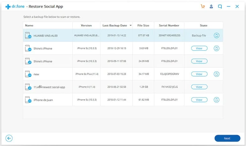
Task: Go back with the arrow button
Action: (x=9, y=138)
